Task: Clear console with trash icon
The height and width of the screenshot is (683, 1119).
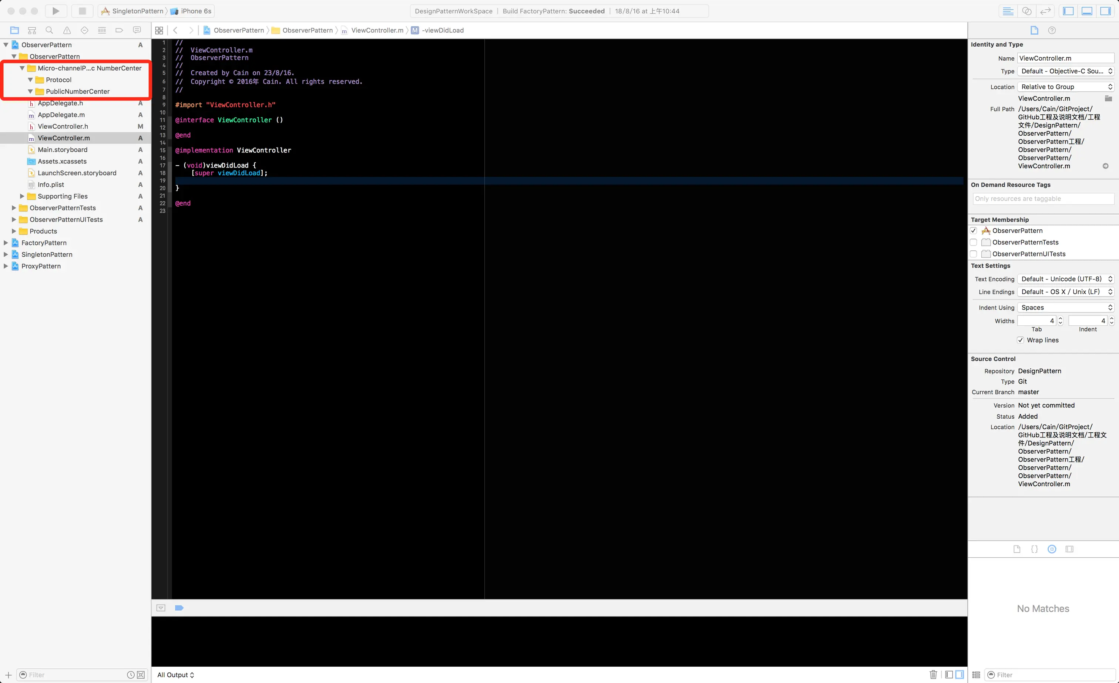Action: (x=933, y=674)
